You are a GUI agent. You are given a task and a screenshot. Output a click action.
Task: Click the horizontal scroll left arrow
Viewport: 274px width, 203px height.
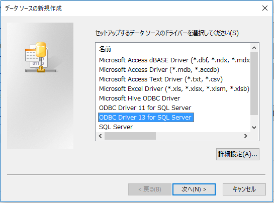click(x=100, y=136)
